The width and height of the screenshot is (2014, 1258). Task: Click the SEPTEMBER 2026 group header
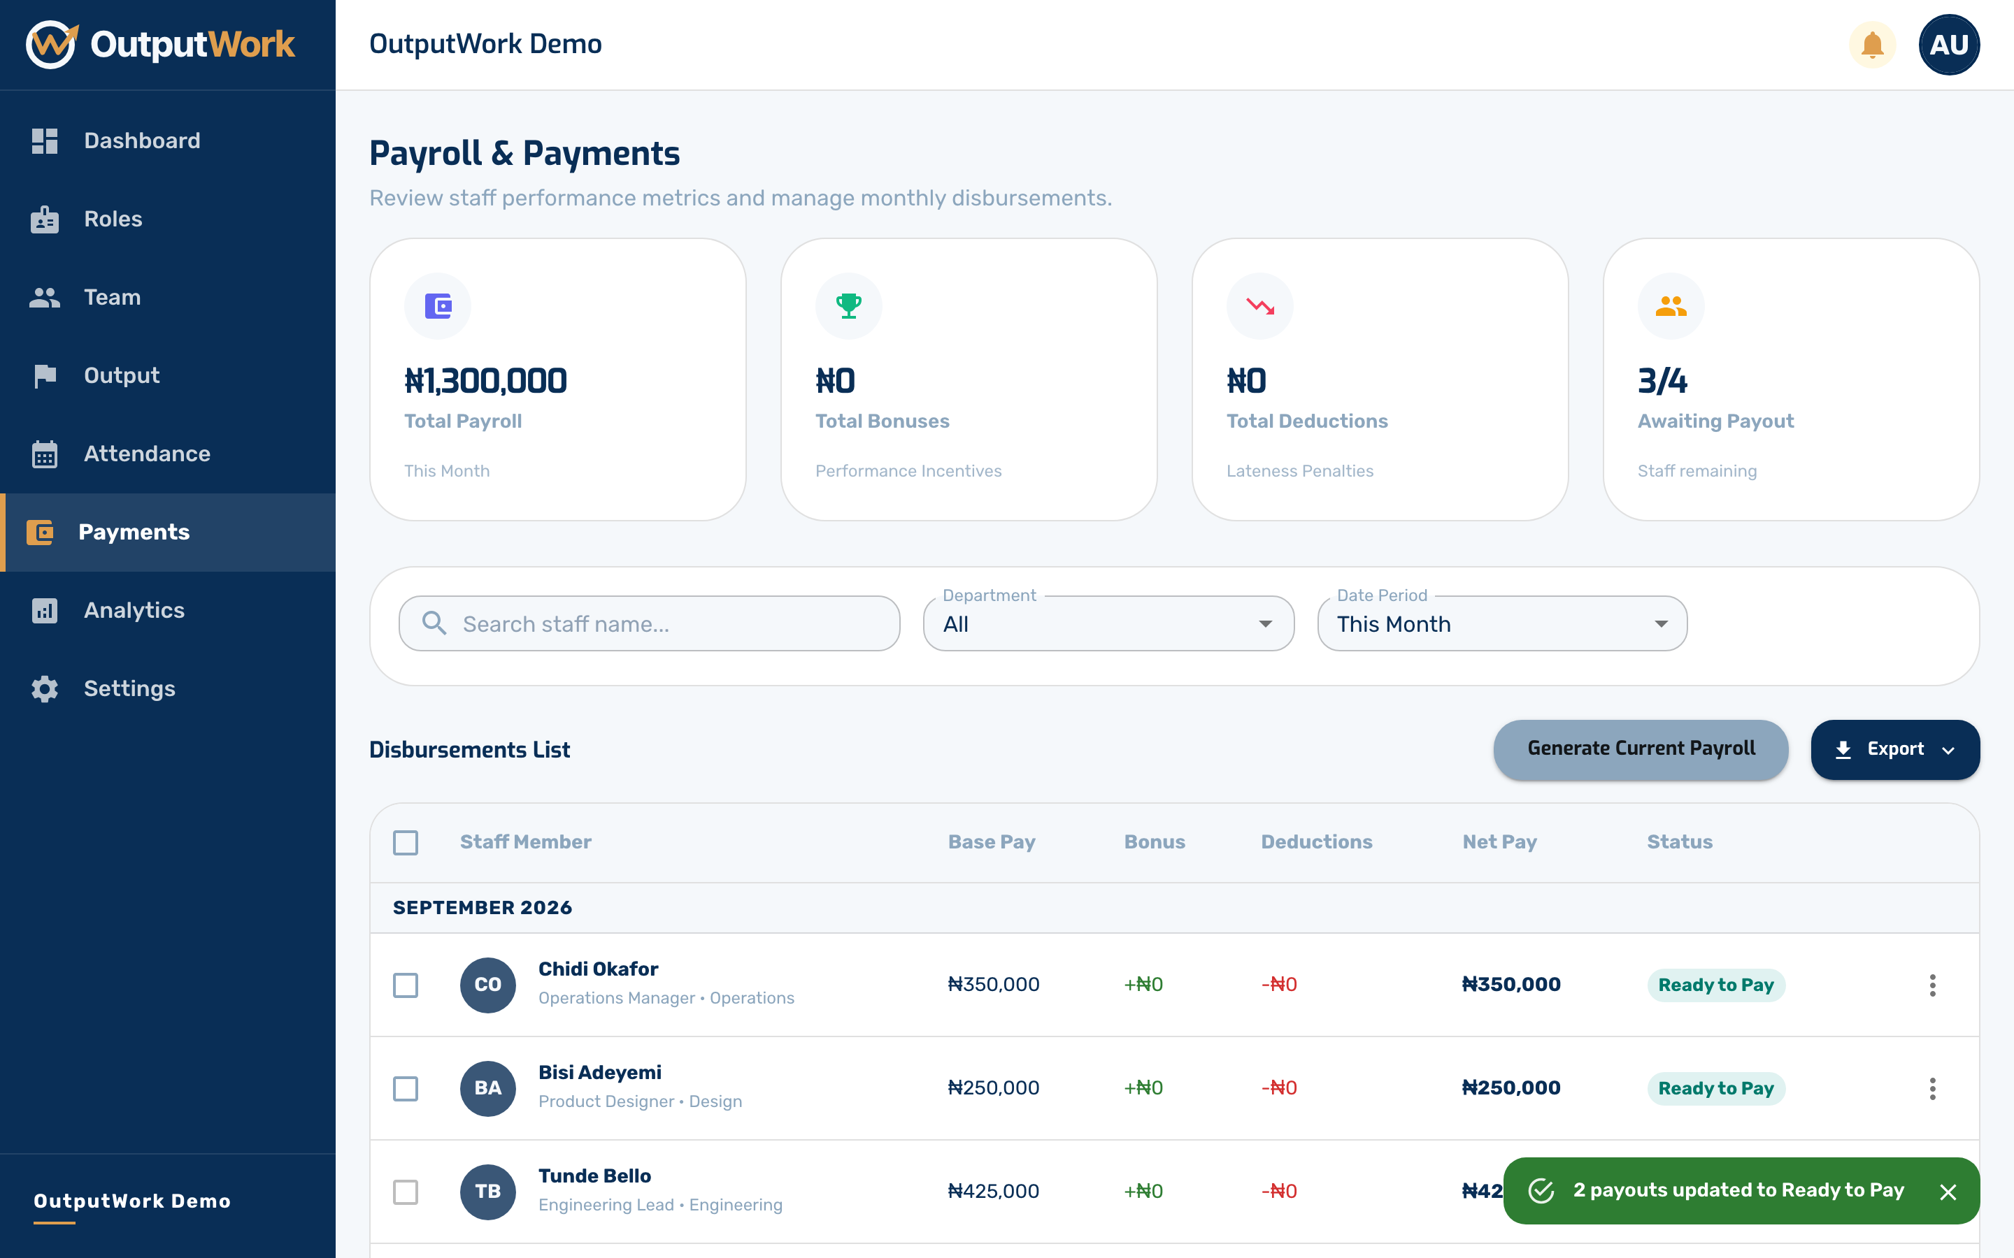1174,908
